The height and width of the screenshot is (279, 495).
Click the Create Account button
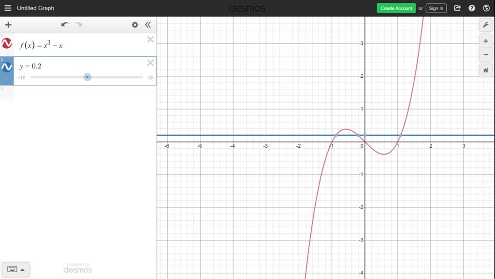(396, 8)
